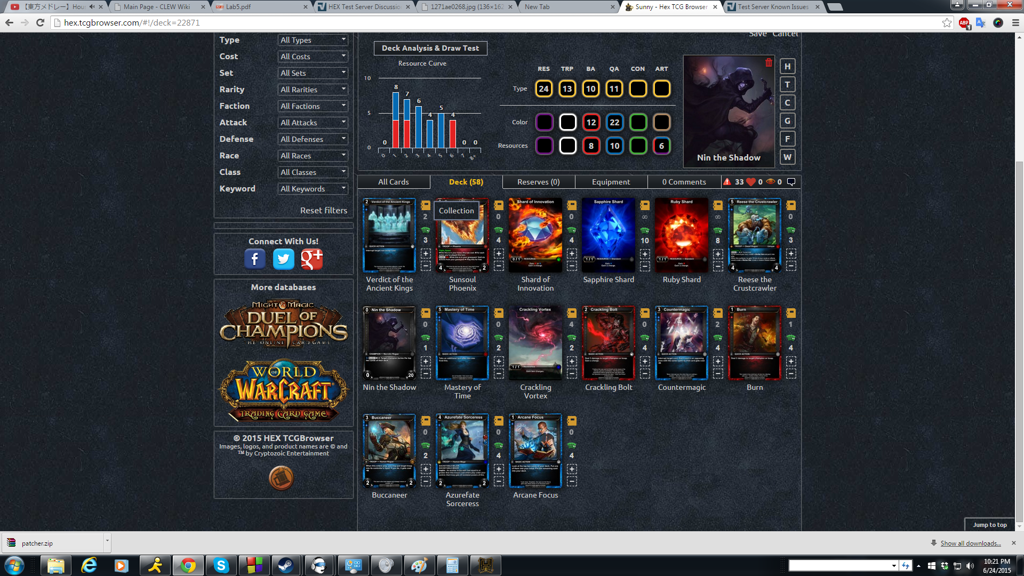
Task: Open the Google Plus connect icon
Action: [312, 259]
